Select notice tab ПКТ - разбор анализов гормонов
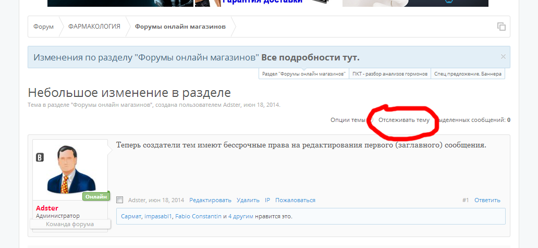The image size is (538, 248). tap(390, 74)
